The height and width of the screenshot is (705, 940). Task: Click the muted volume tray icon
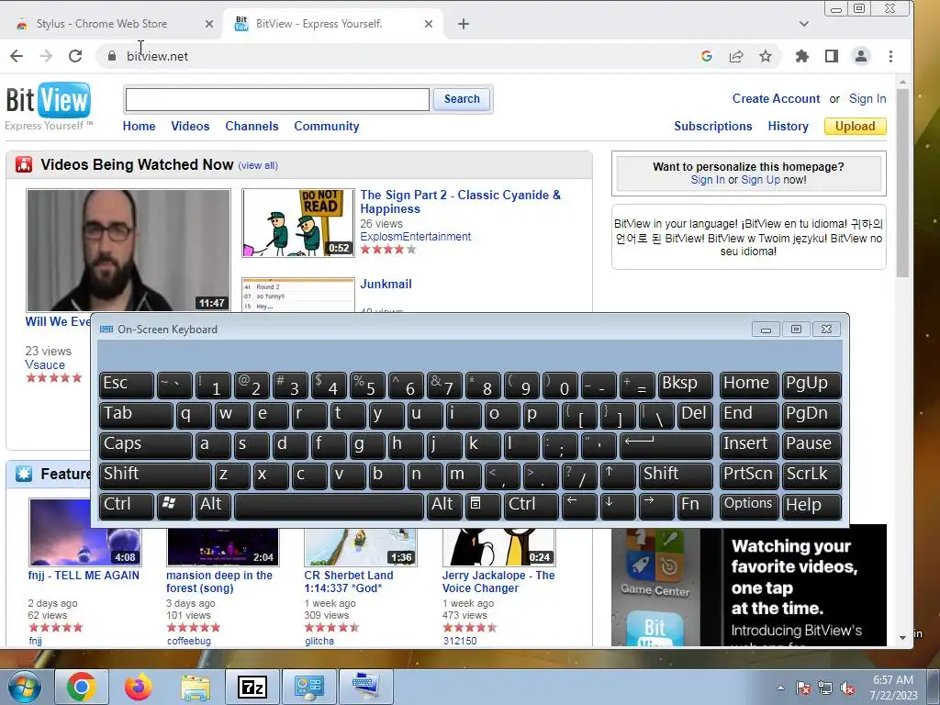pyautogui.click(x=847, y=688)
